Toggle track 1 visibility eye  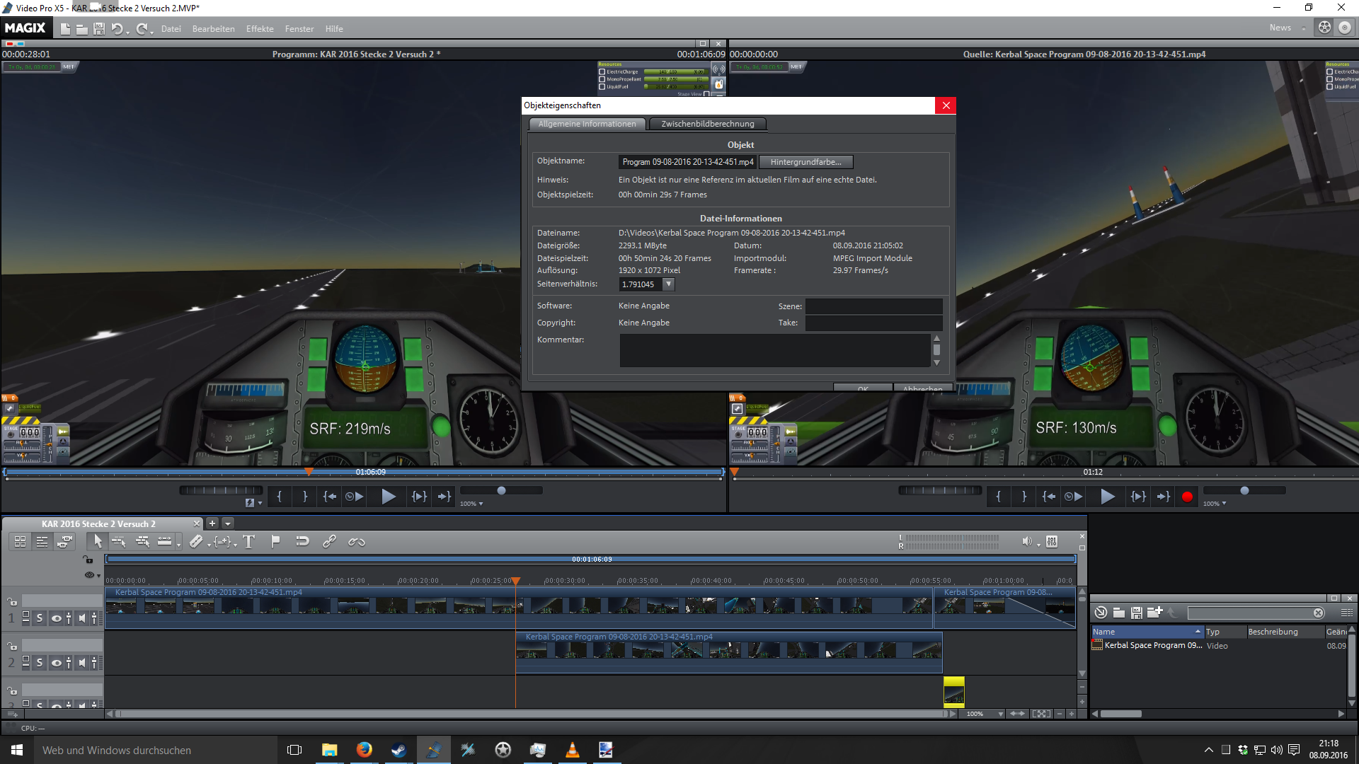56,618
